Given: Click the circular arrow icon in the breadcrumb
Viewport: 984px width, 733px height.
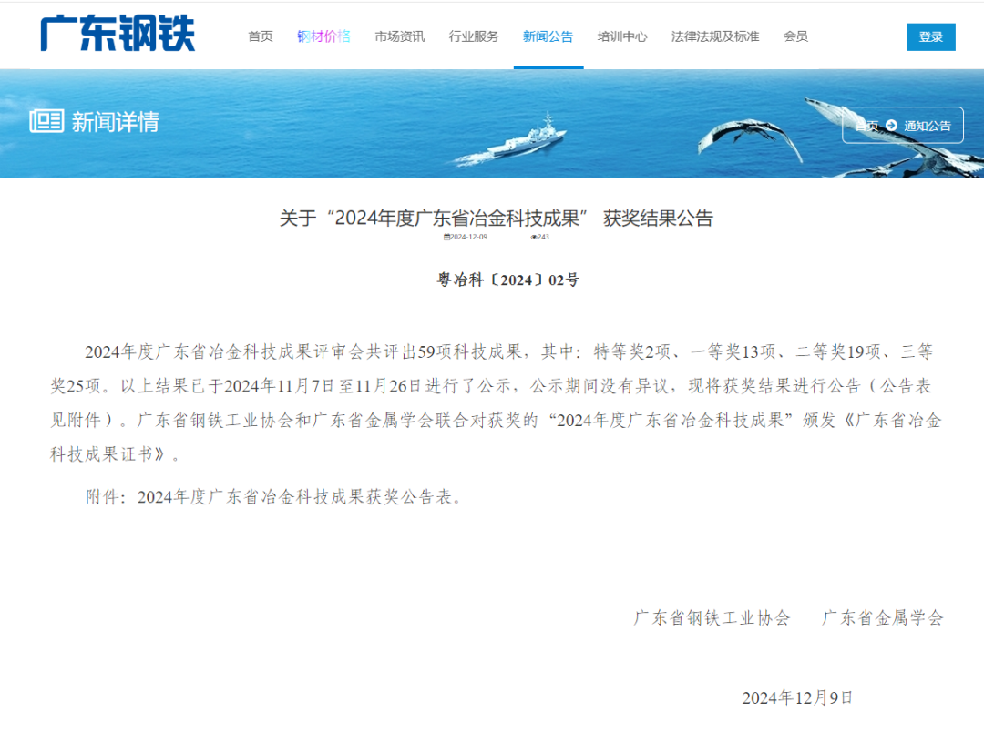Looking at the screenshot, I should click(x=891, y=125).
